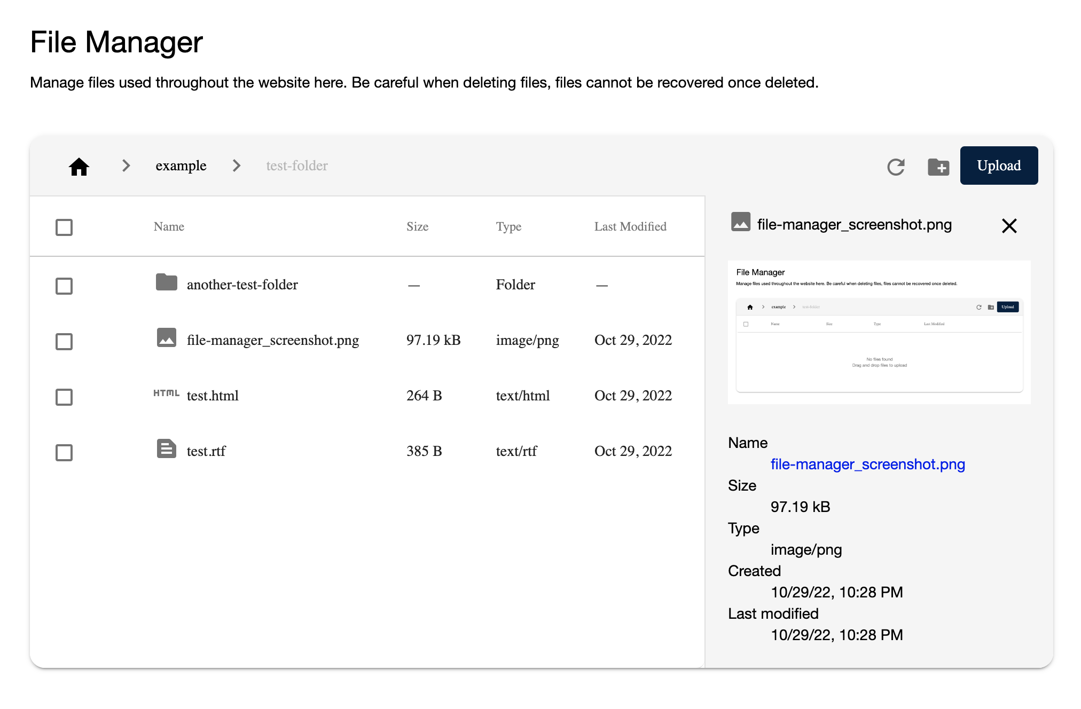Screen dimensions: 1081x709
Task: Create a new folder with the folder-plus icon
Action: 938,167
